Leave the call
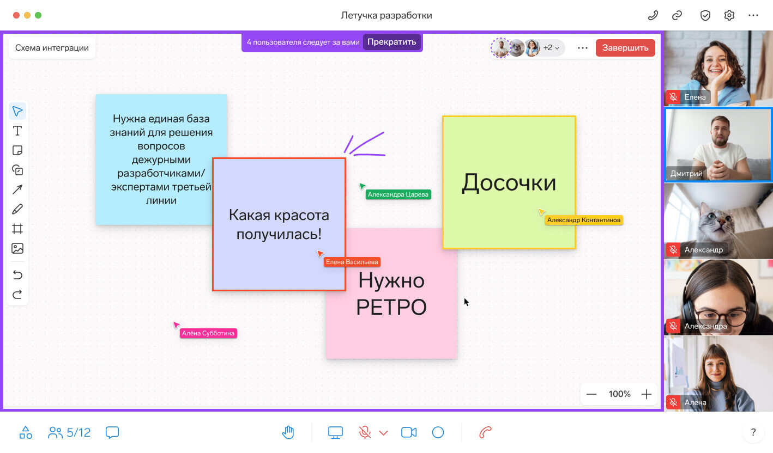This screenshot has height=453, width=773. coord(485,432)
